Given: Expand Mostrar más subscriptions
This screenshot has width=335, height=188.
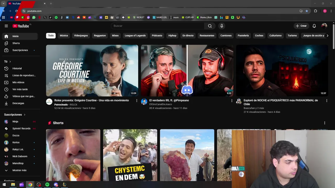Looking at the screenshot, I should (x=20, y=170).
